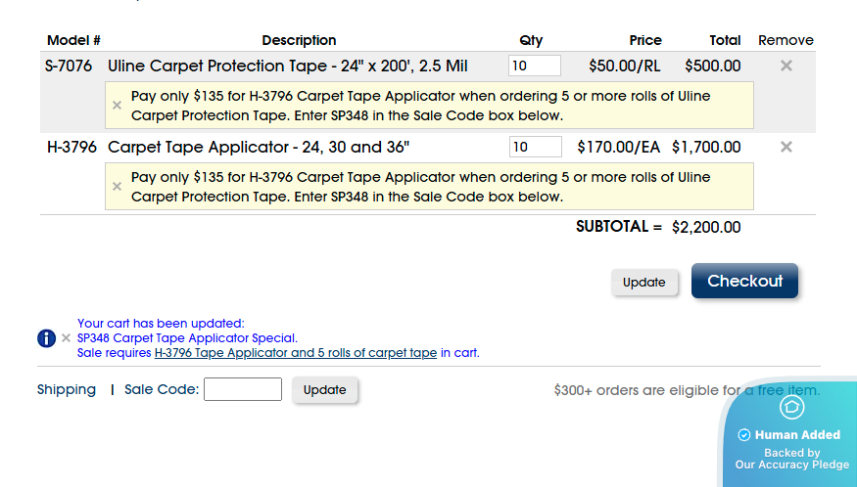Click the blue info icon

tap(47, 338)
